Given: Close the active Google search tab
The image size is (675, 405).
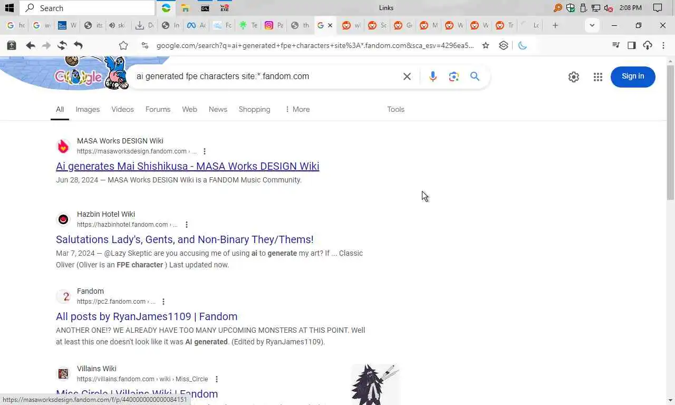Looking at the screenshot, I should pyautogui.click(x=330, y=25).
